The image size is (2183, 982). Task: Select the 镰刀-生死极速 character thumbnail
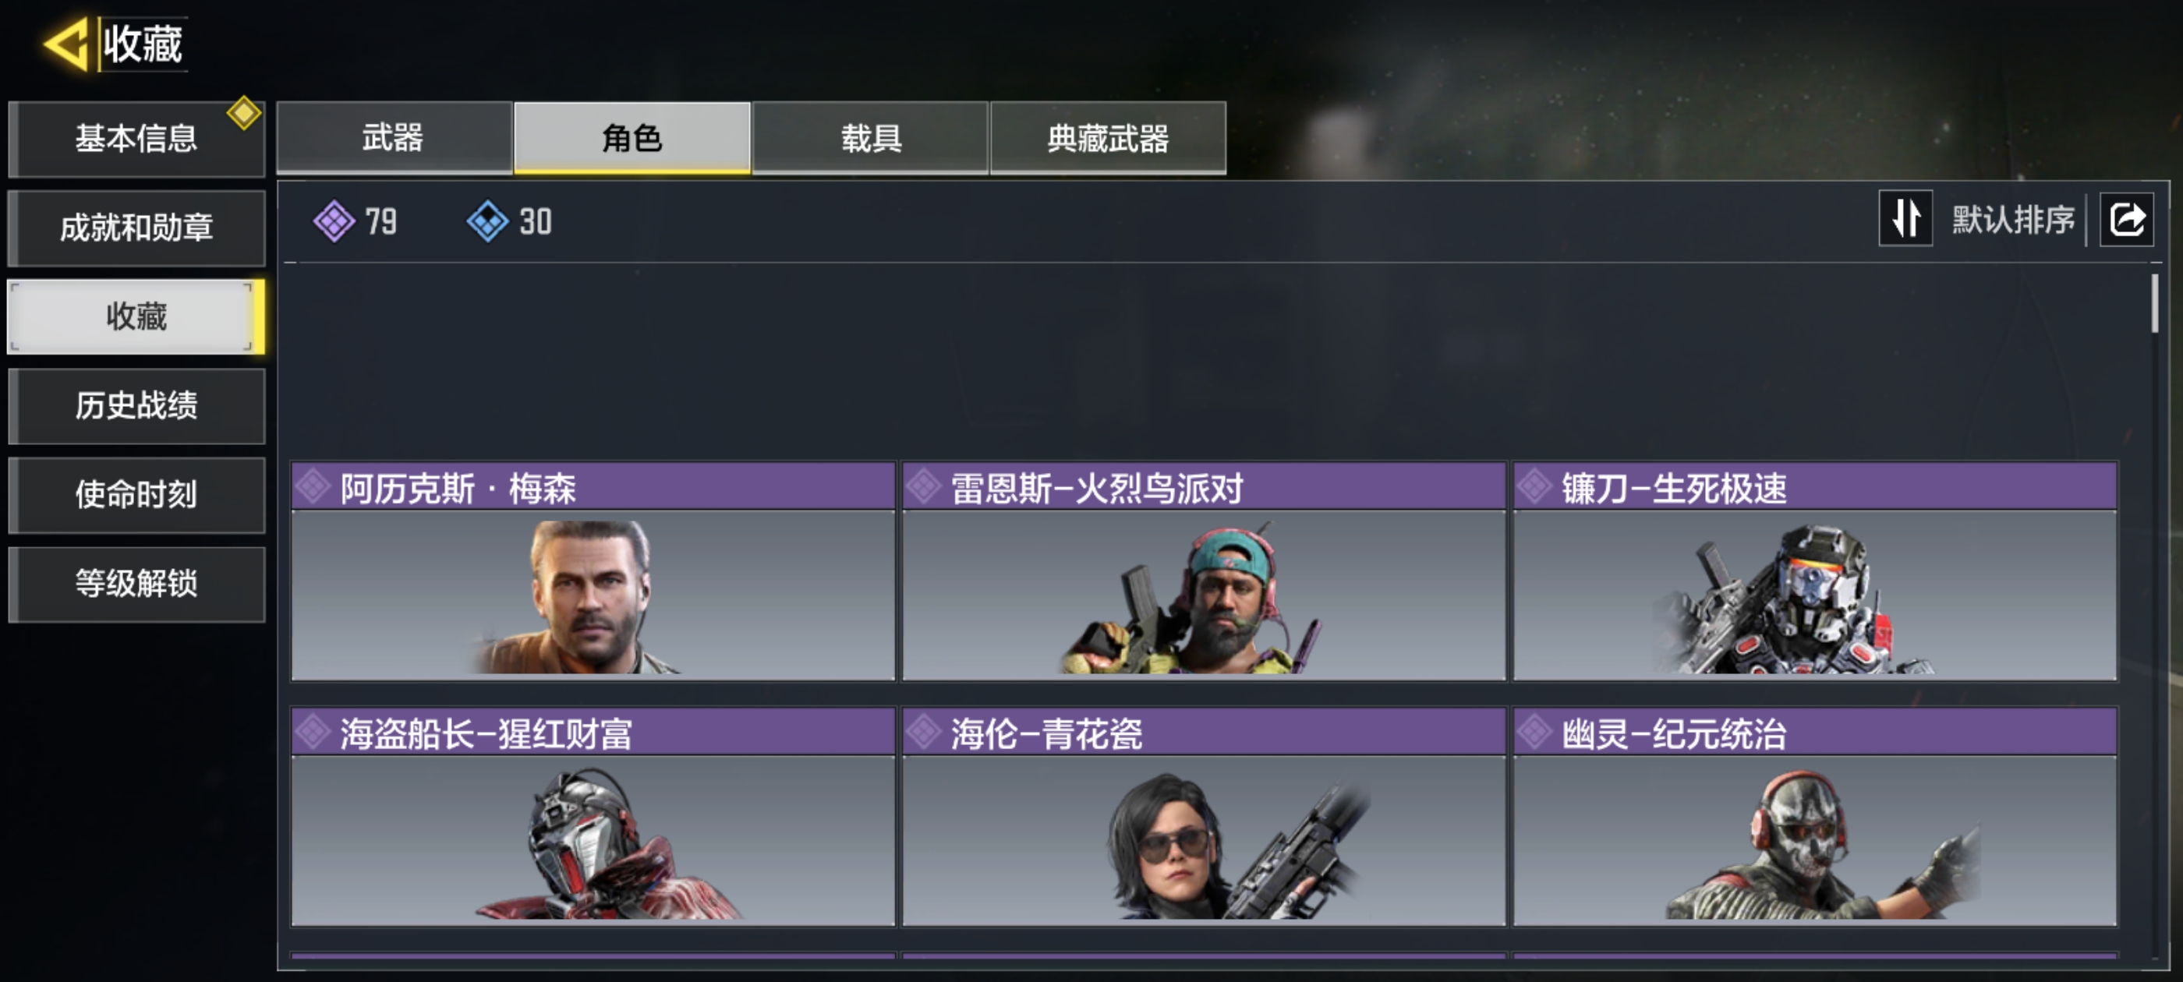pyautogui.click(x=1814, y=595)
